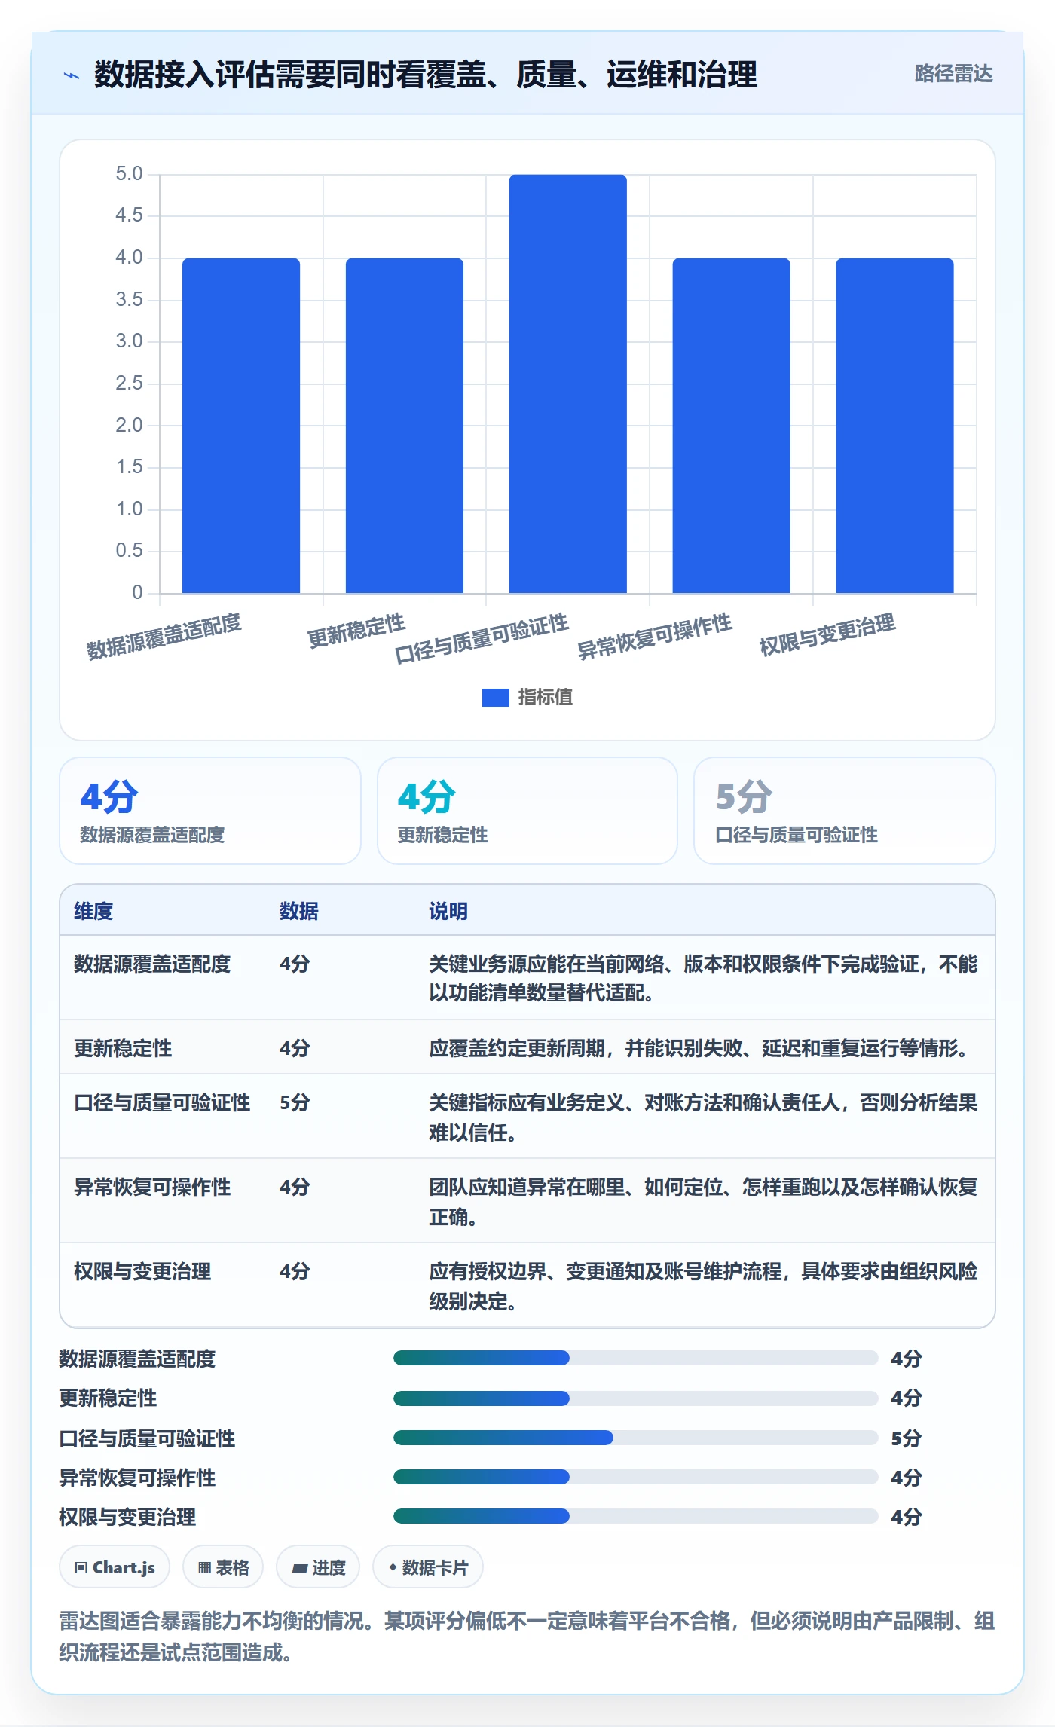Open the 4分 数据源覆盖适配度 data card
1055x1727 pixels.
pyautogui.click(x=210, y=811)
